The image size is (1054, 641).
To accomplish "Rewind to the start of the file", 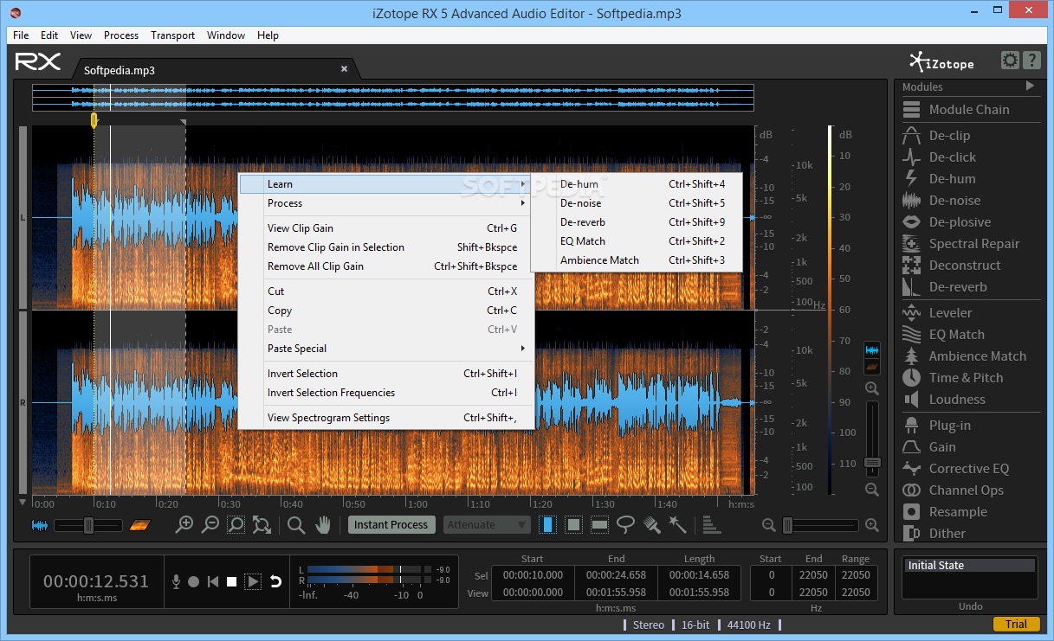I will (x=213, y=581).
